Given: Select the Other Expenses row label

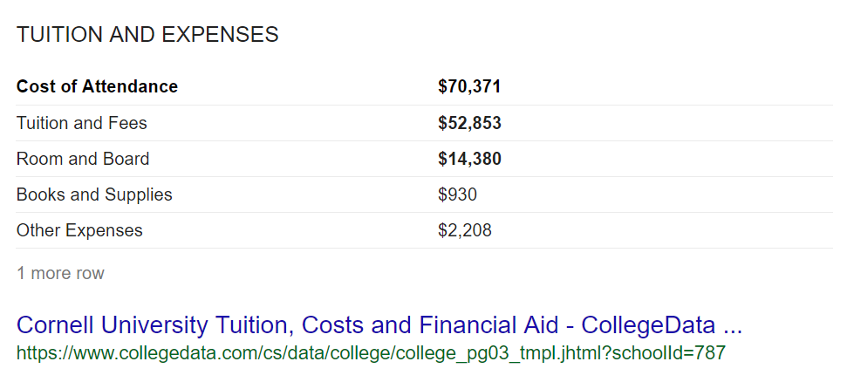Looking at the screenshot, I should (79, 230).
